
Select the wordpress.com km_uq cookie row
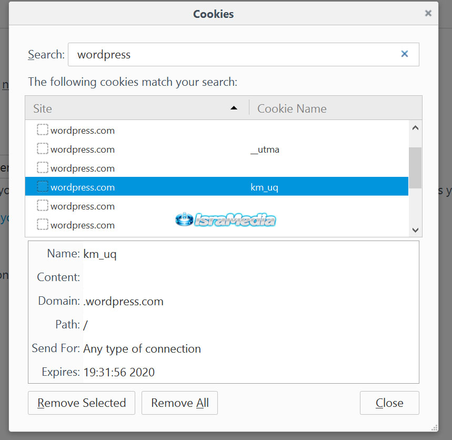pos(158,187)
